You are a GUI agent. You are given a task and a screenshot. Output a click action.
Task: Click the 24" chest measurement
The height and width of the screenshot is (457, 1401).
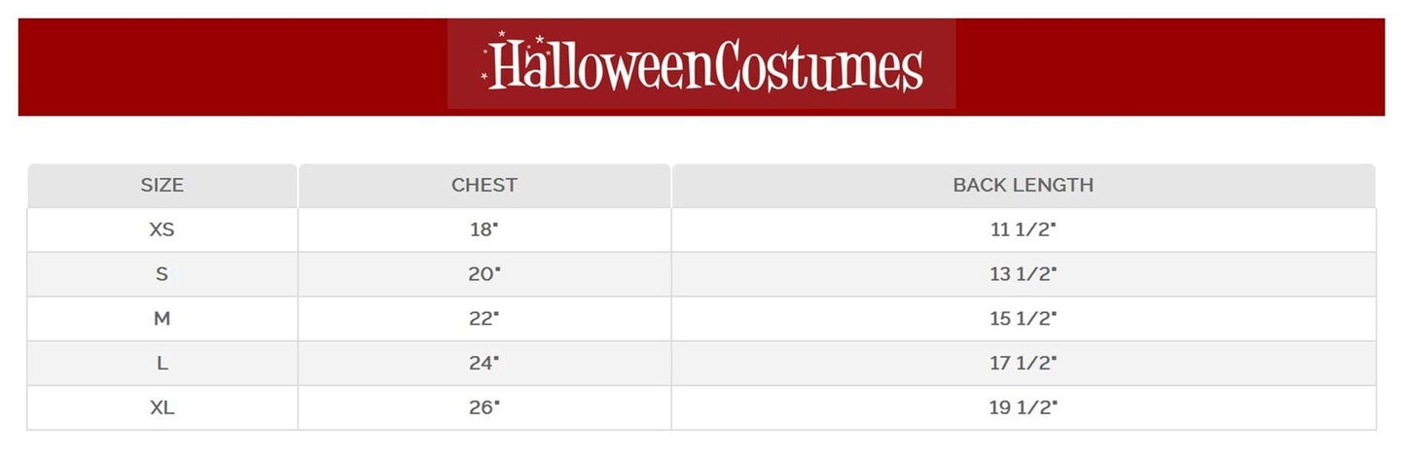click(484, 364)
